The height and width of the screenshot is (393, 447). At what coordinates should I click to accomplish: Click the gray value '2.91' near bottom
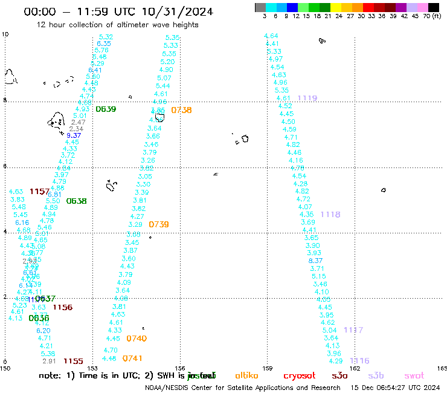pos(49,361)
